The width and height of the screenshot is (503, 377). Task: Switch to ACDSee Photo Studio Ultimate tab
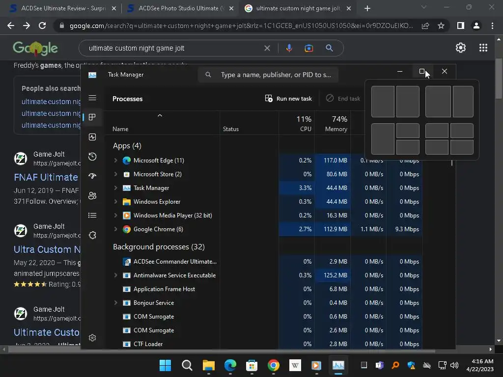181,8
